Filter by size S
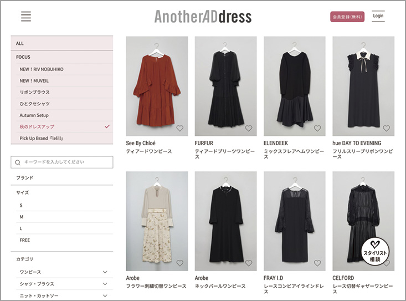This screenshot has width=406, height=301. point(64,206)
